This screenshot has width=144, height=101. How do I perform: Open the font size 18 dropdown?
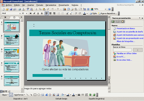pos(26,13)
